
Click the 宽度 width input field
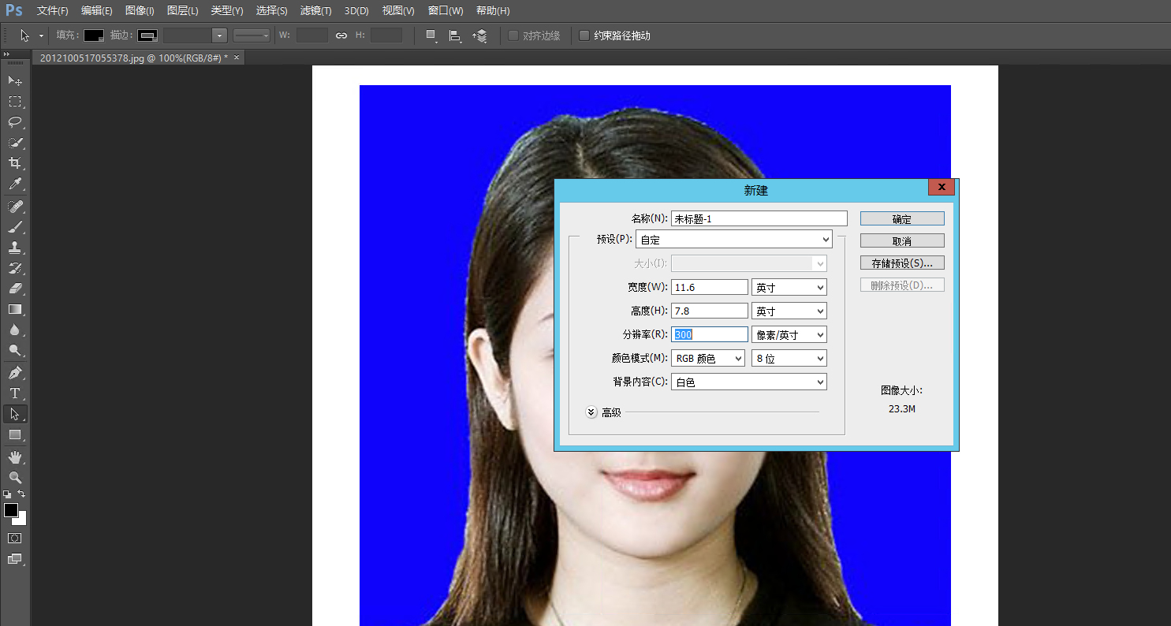710,288
